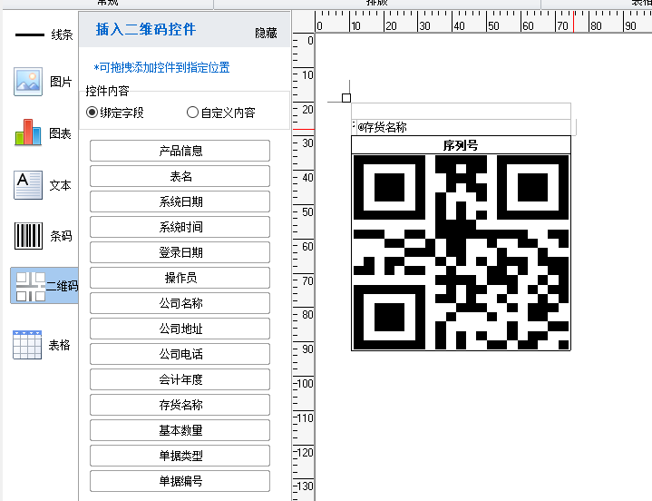652x501 pixels.
Task: Click the 图片 label in the toolbox
Action: pos(61,82)
